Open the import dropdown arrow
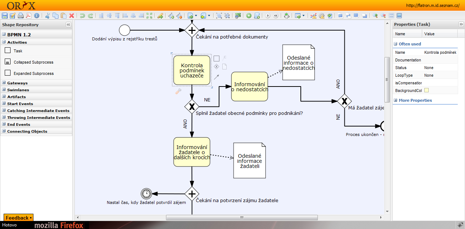 click(209, 16)
